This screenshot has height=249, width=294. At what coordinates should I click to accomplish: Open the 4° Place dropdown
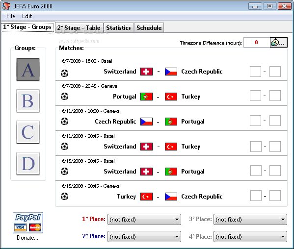tap(250, 237)
